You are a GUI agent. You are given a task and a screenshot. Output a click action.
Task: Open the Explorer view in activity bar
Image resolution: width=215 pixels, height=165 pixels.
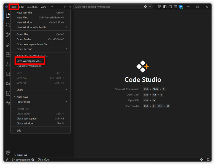tap(8, 15)
